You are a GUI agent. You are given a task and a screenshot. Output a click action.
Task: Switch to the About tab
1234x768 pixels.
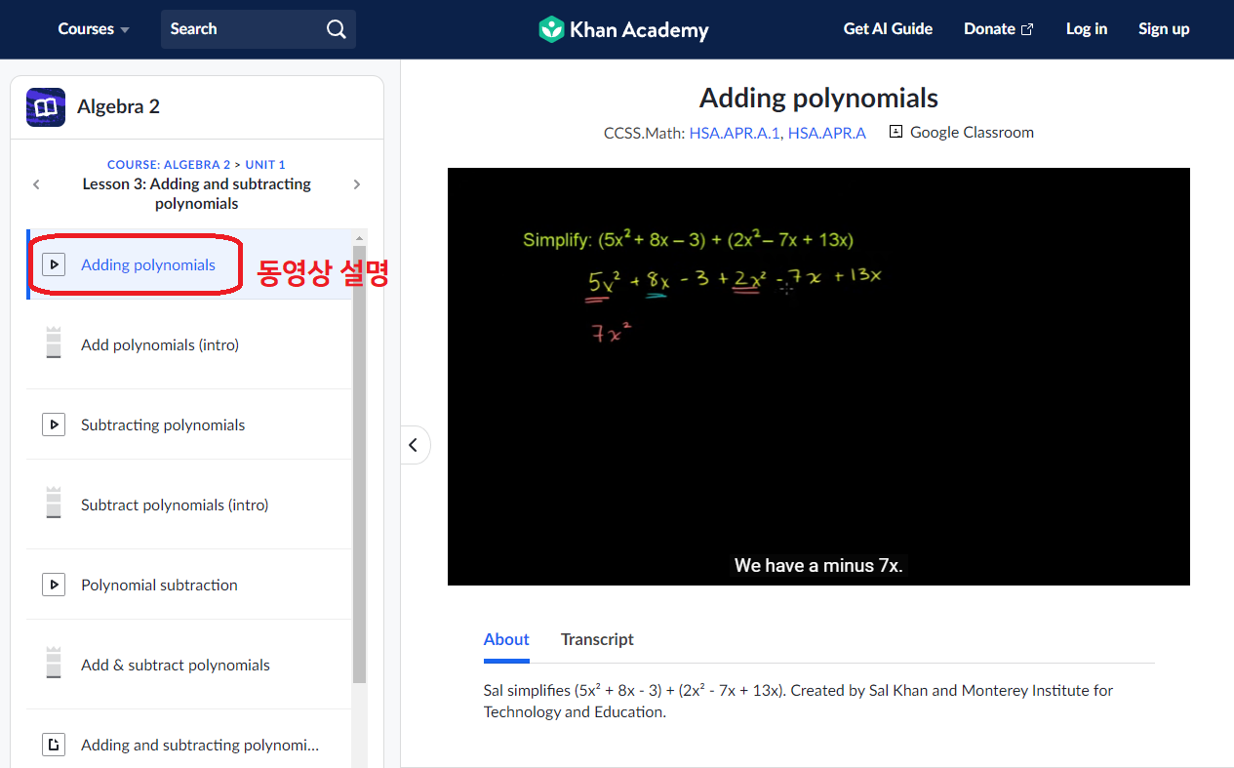(506, 639)
